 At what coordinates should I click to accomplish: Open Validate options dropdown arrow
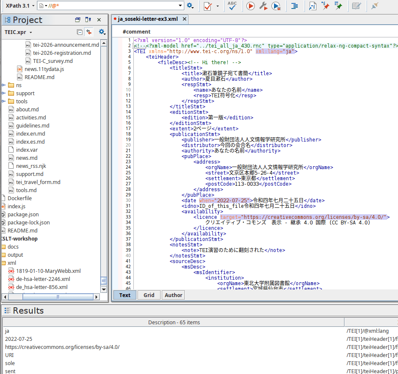[217, 6]
